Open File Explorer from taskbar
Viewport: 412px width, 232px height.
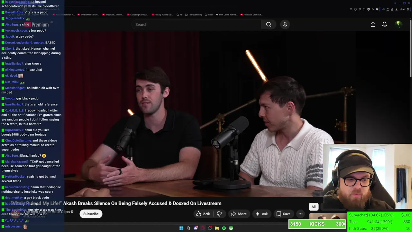[x=217, y=228]
